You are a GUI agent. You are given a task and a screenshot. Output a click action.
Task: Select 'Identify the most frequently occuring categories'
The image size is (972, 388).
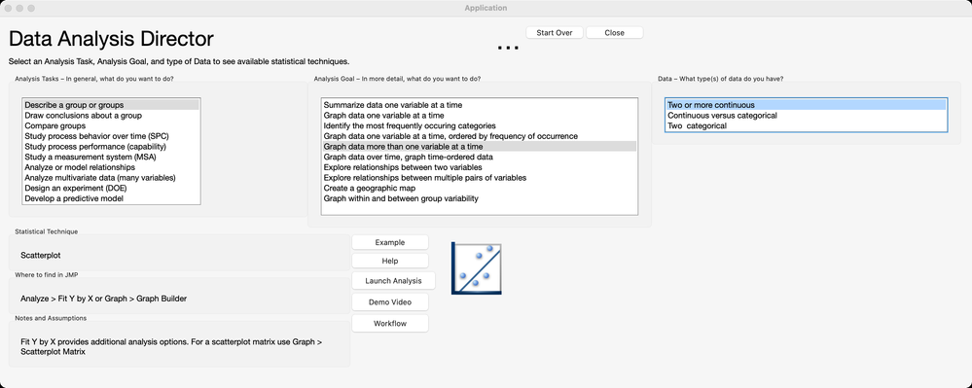479,125
